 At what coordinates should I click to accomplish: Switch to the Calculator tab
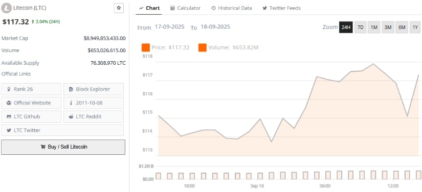[186, 8]
